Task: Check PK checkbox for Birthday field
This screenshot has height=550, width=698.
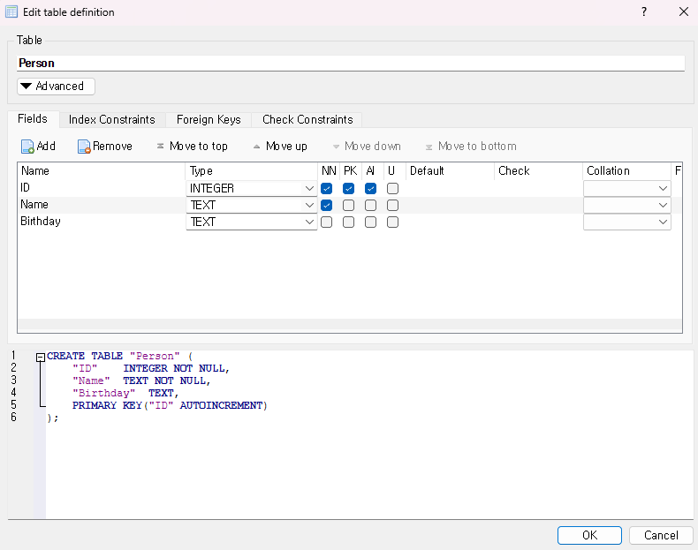Action: [348, 222]
